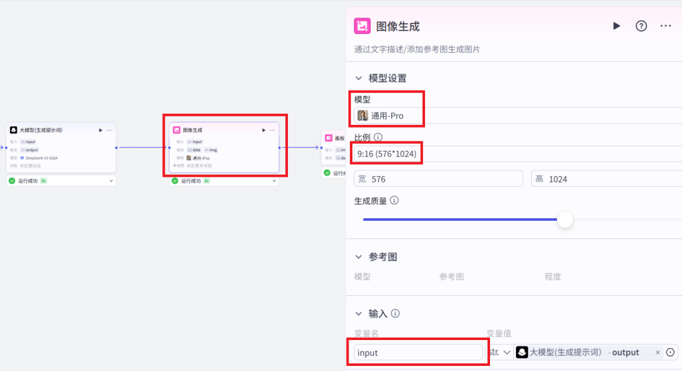Open more options on 图像生成 canvas node
Image resolution: width=682 pixels, height=371 pixels.
pos(273,130)
